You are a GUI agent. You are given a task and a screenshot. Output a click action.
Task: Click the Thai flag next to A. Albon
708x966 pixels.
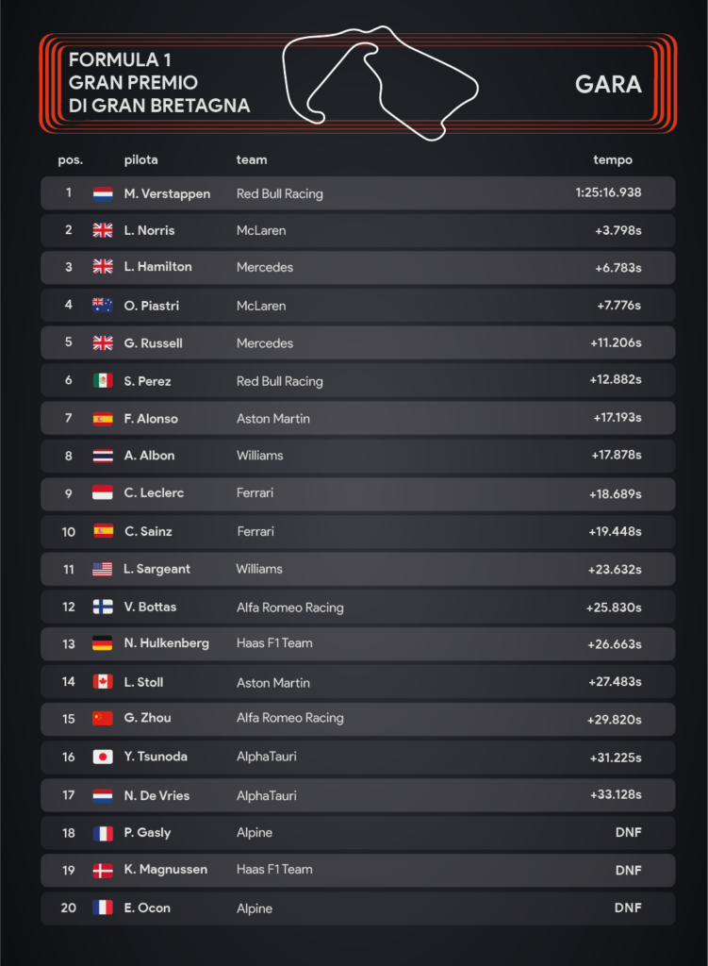103,456
